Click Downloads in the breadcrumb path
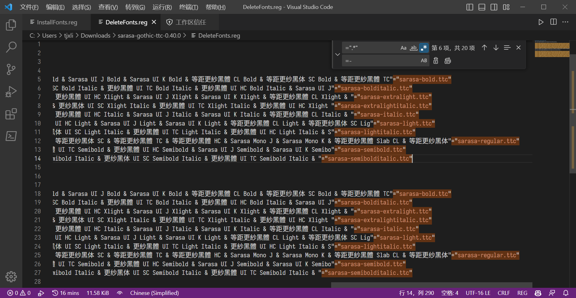 (x=95, y=35)
